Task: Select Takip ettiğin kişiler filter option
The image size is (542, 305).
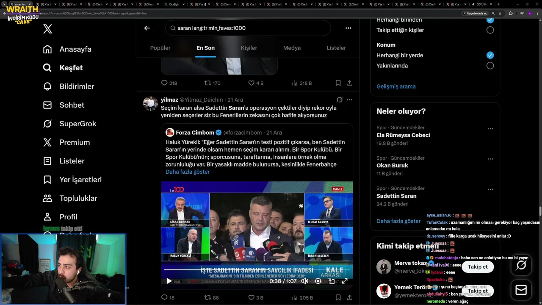Action: pyautogui.click(x=490, y=30)
